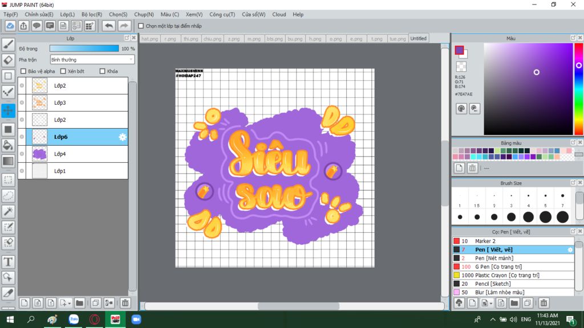
Task: Choose the Bucket fill tool
Action: tap(8, 145)
